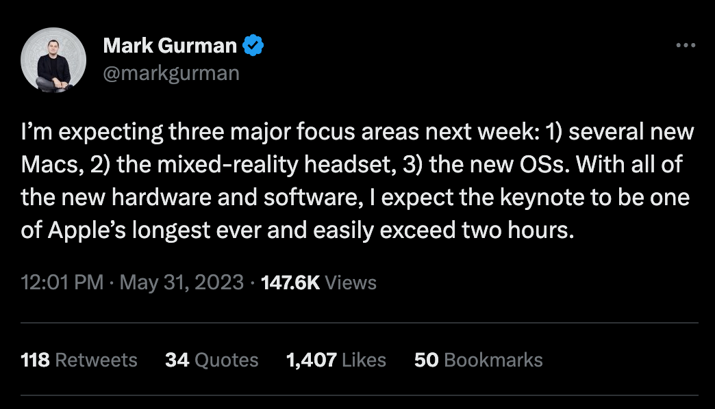Open the three-dot More options menu
This screenshot has width=715, height=409.
[686, 46]
